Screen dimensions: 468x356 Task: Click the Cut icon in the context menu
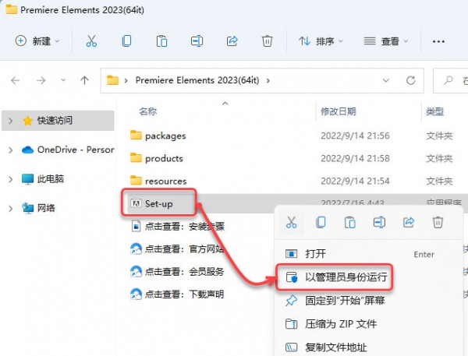tap(291, 222)
